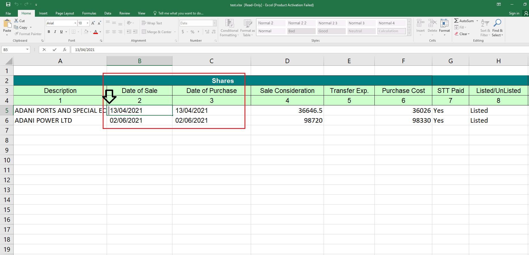Viewport: 529px width, 255px height.
Task: Toggle bold formatting
Action: click(x=49, y=32)
